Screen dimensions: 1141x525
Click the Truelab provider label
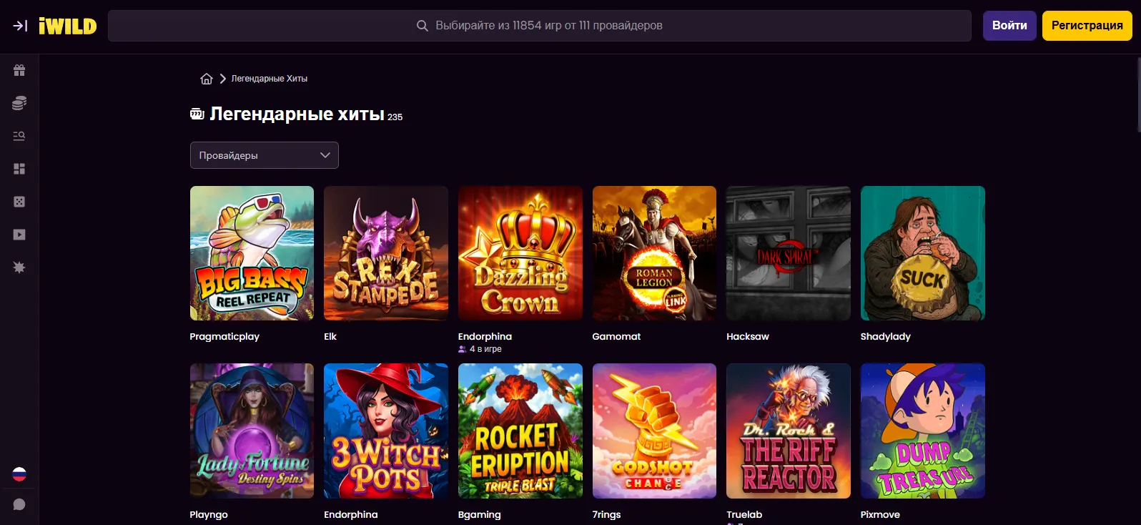744,515
